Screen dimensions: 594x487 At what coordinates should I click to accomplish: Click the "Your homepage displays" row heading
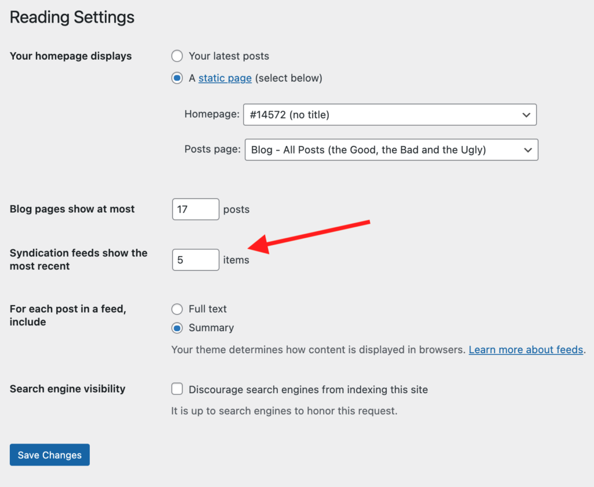point(71,56)
